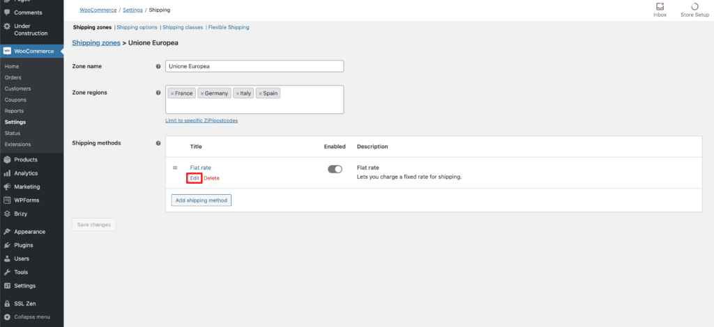Open WPForms icon in sidebar
This screenshot has height=327, width=714.
click(7, 200)
